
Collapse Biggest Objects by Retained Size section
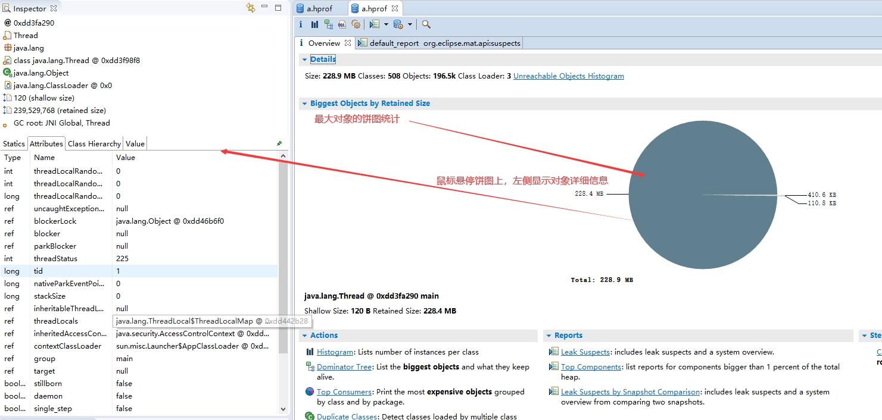[304, 104]
